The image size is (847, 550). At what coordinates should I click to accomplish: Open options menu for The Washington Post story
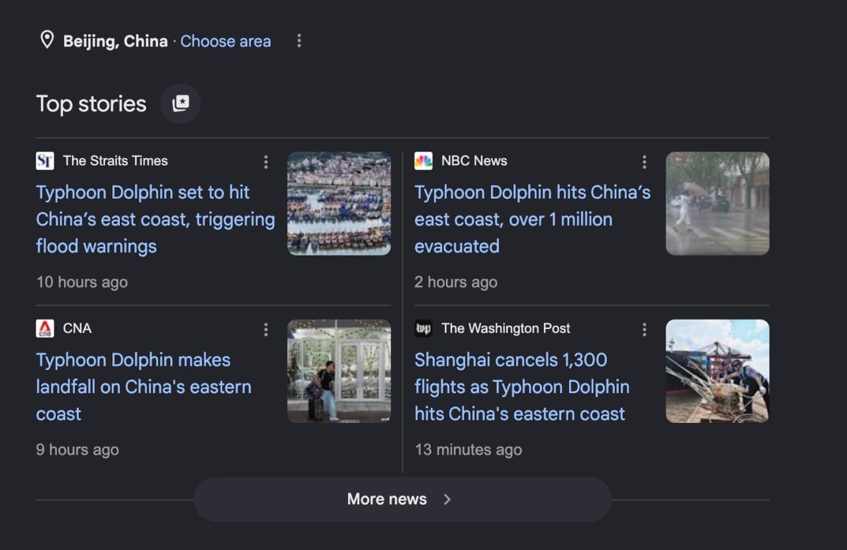(644, 330)
